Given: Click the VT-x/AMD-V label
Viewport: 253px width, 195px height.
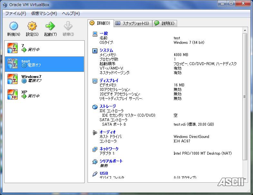Looking at the screenshot, I should click(111, 68).
